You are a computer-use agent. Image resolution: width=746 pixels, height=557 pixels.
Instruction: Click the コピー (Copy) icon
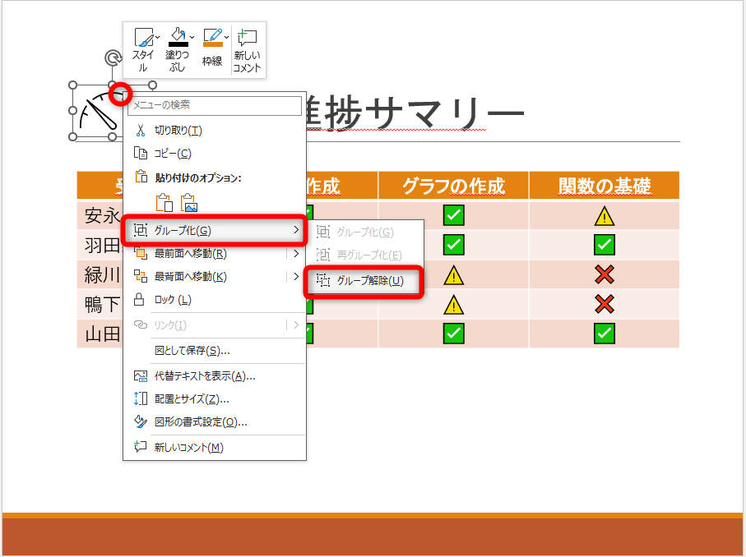pos(140,153)
